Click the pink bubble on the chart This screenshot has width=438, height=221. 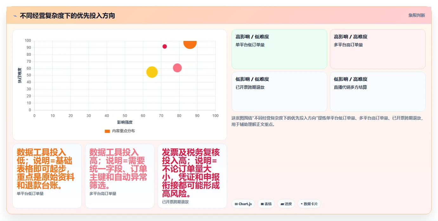click(177, 68)
